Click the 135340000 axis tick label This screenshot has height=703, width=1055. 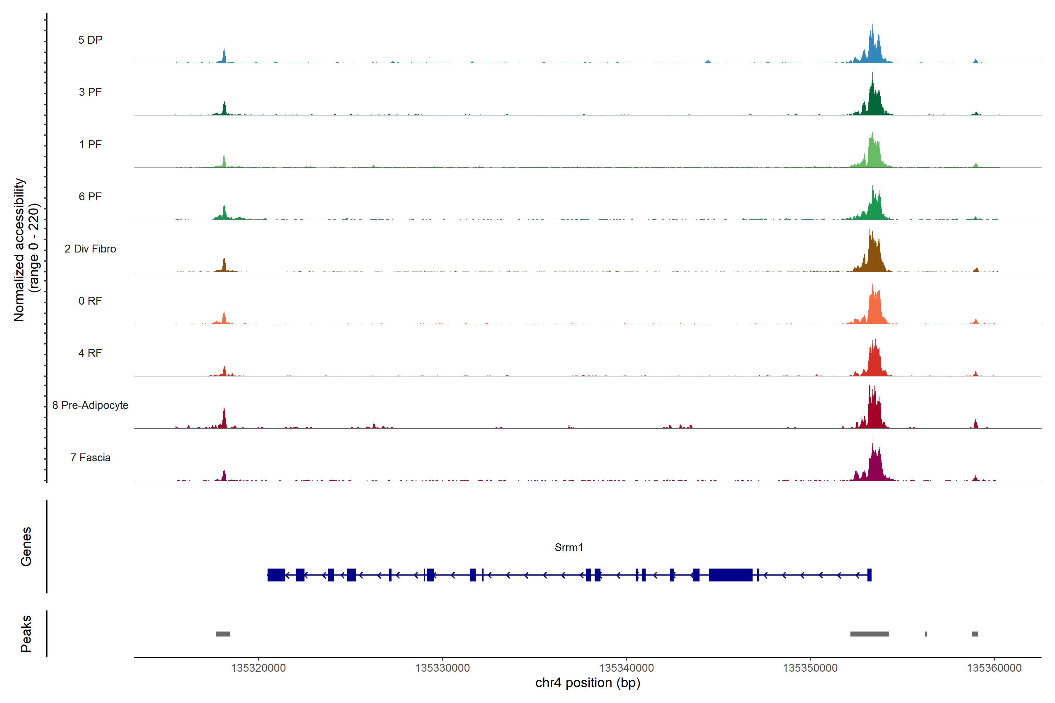pyautogui.click(x=626, y=668)
